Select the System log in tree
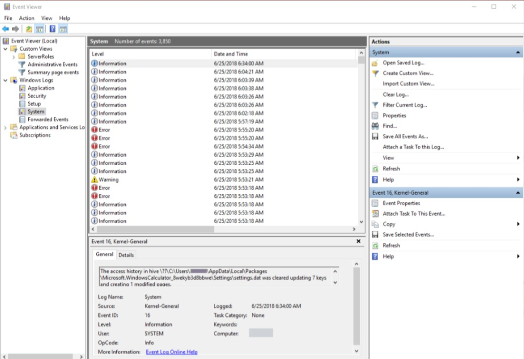This screenshot has height=359, width=524. tap(36, 111)
